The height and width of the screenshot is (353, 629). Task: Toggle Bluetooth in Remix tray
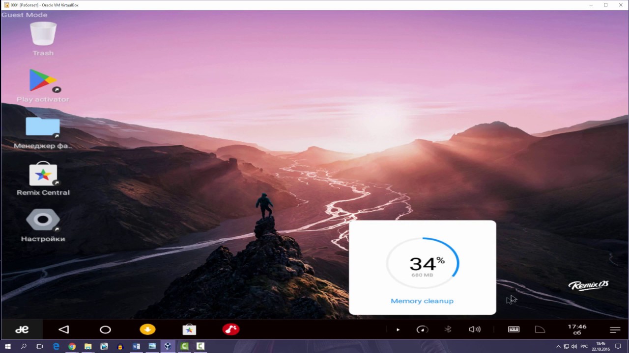448,329
